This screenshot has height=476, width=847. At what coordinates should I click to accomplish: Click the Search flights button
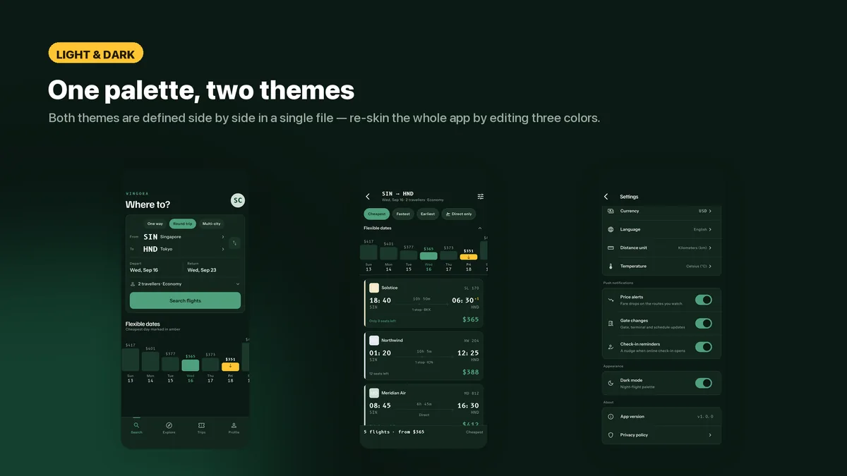point(185,300)
